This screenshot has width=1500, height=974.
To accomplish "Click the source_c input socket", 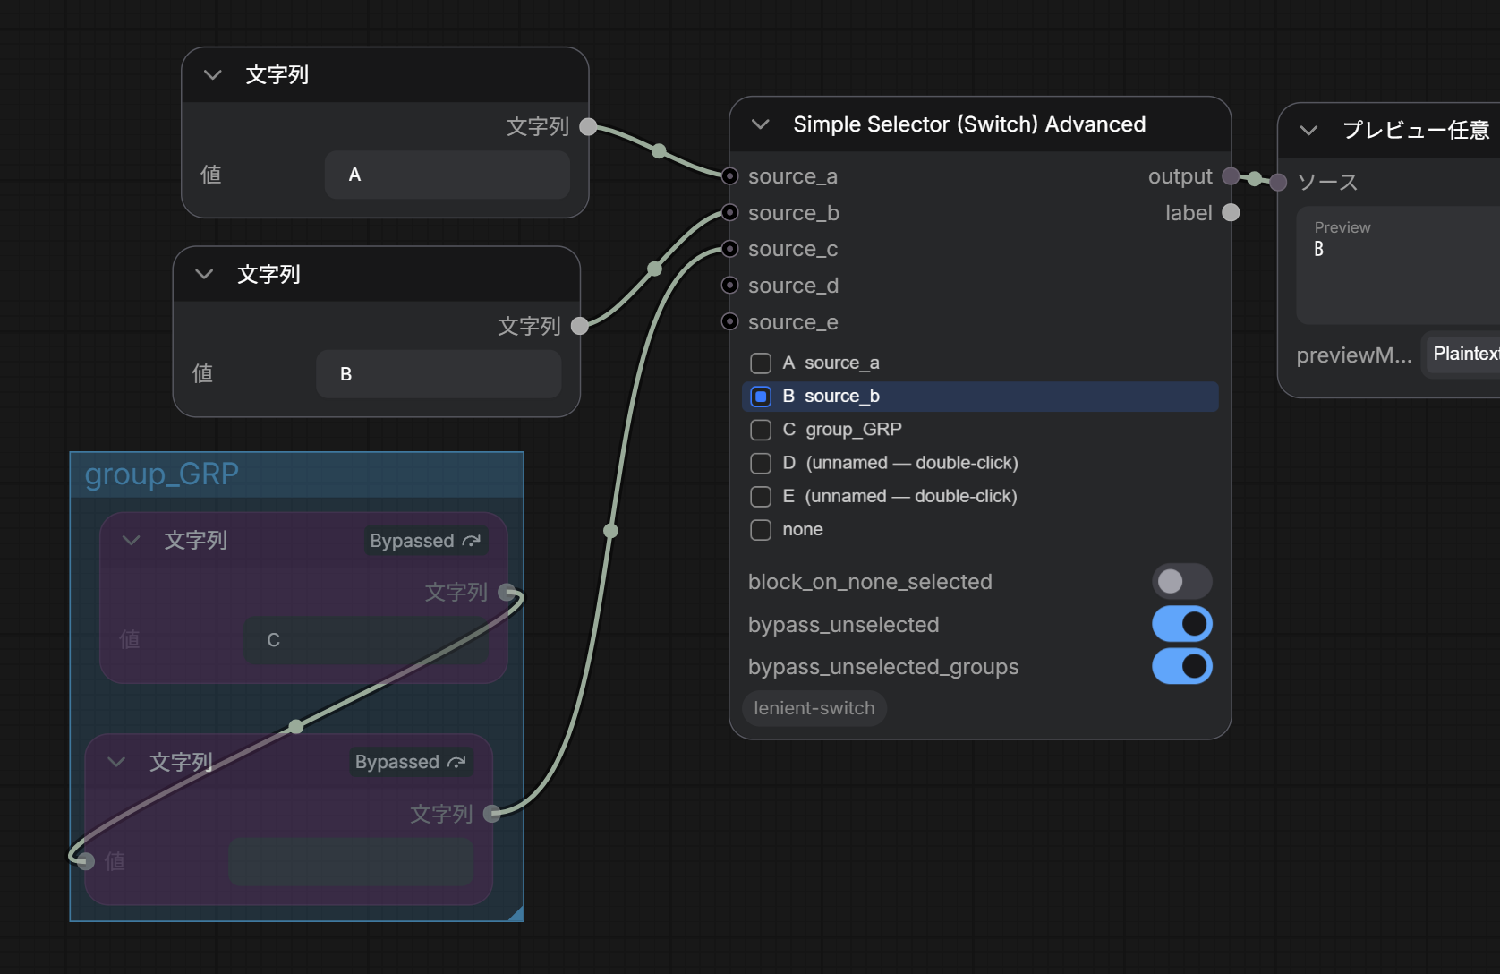I will click(x=730, y=249).
